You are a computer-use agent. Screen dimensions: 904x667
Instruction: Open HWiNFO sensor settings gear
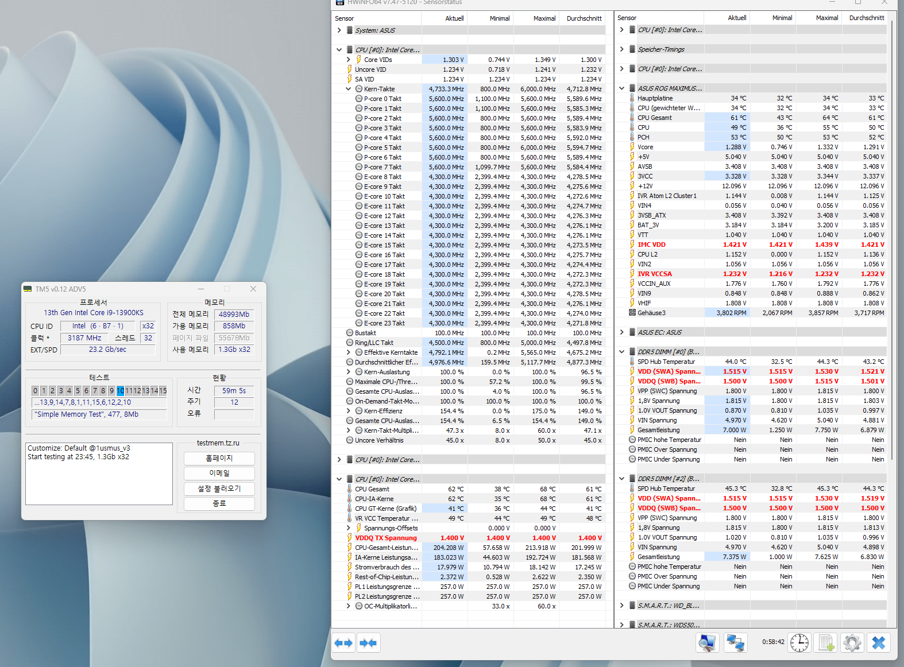(x=852, y=643)
